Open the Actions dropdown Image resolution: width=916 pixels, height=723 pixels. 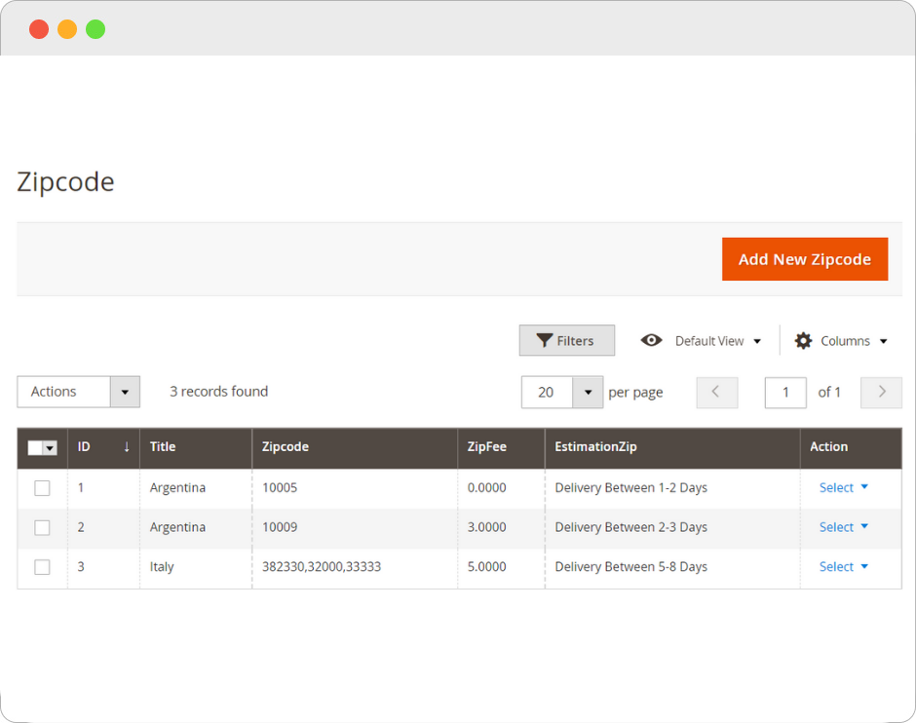[125, 392]
